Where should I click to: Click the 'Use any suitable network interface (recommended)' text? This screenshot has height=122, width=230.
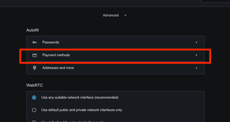click(x=80, y=98)
